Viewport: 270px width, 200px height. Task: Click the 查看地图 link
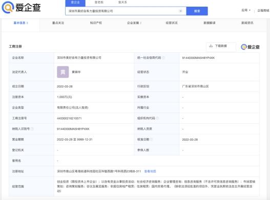pos(150,171)
